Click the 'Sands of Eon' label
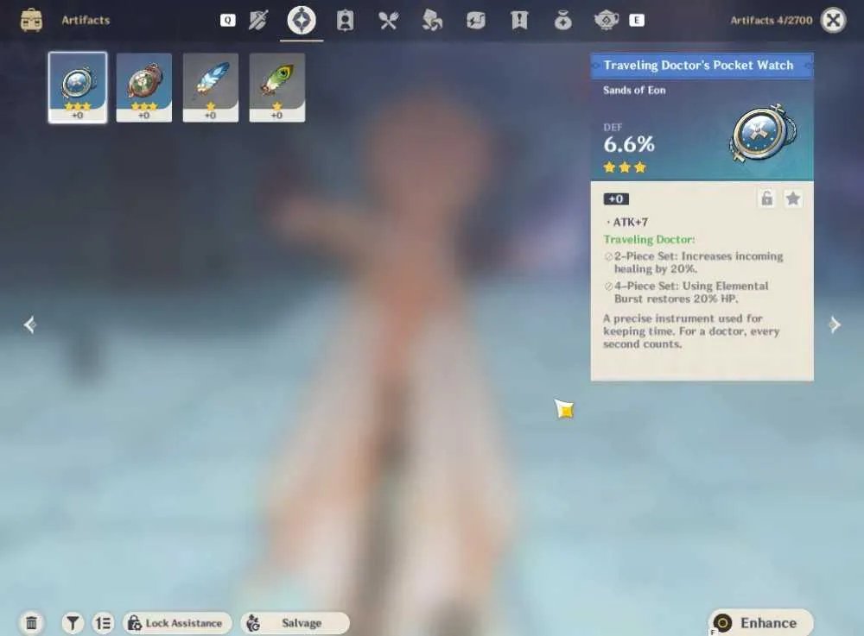The image size is (864, 636). (x=634, y=91)
